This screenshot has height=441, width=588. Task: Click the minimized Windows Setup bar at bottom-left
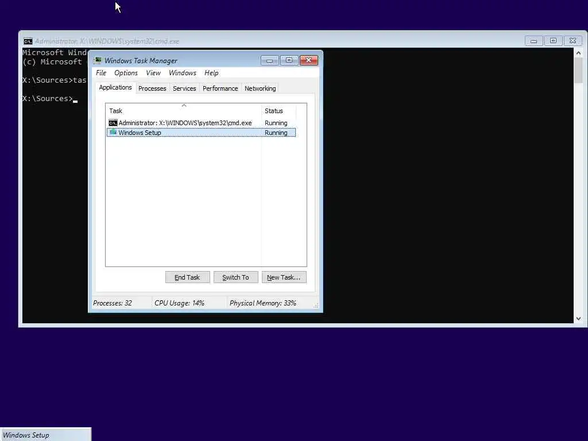click(x=45, y=435)
